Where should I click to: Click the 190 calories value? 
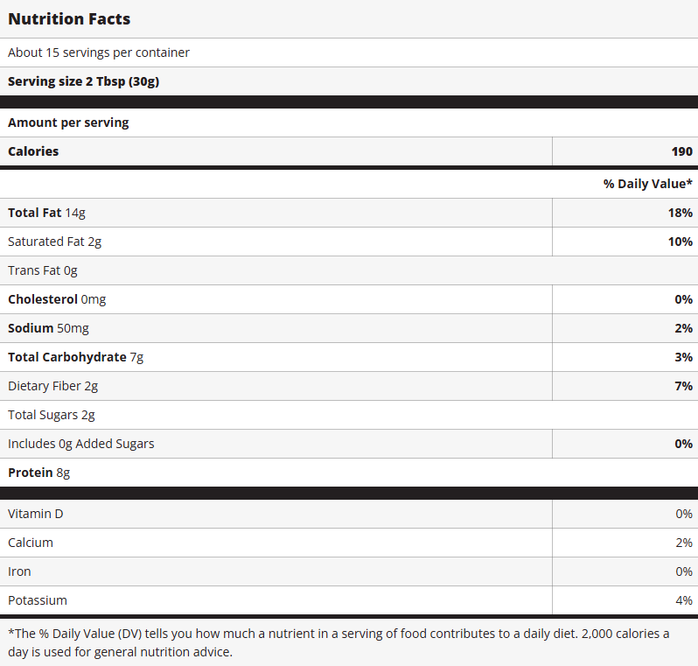point(681,151)
